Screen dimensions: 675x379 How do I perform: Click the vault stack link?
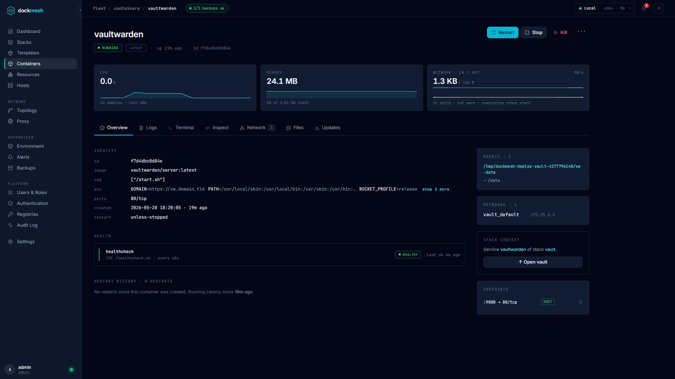(550, 250)
